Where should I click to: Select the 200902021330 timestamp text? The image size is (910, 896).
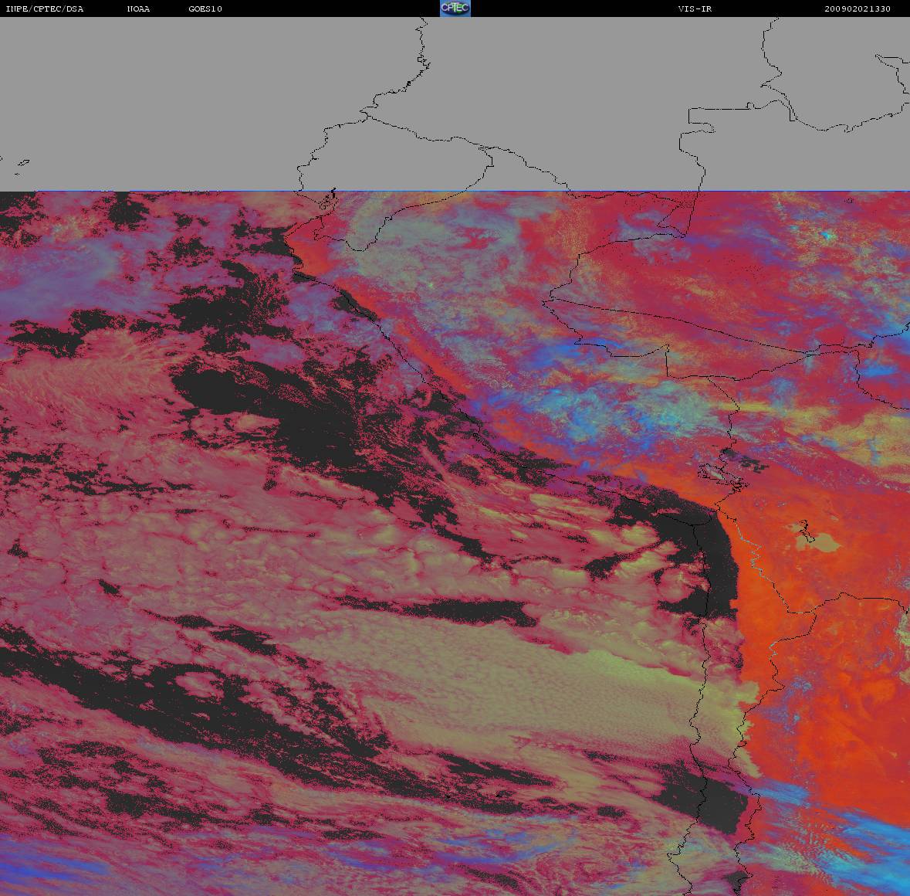[858, 8]
